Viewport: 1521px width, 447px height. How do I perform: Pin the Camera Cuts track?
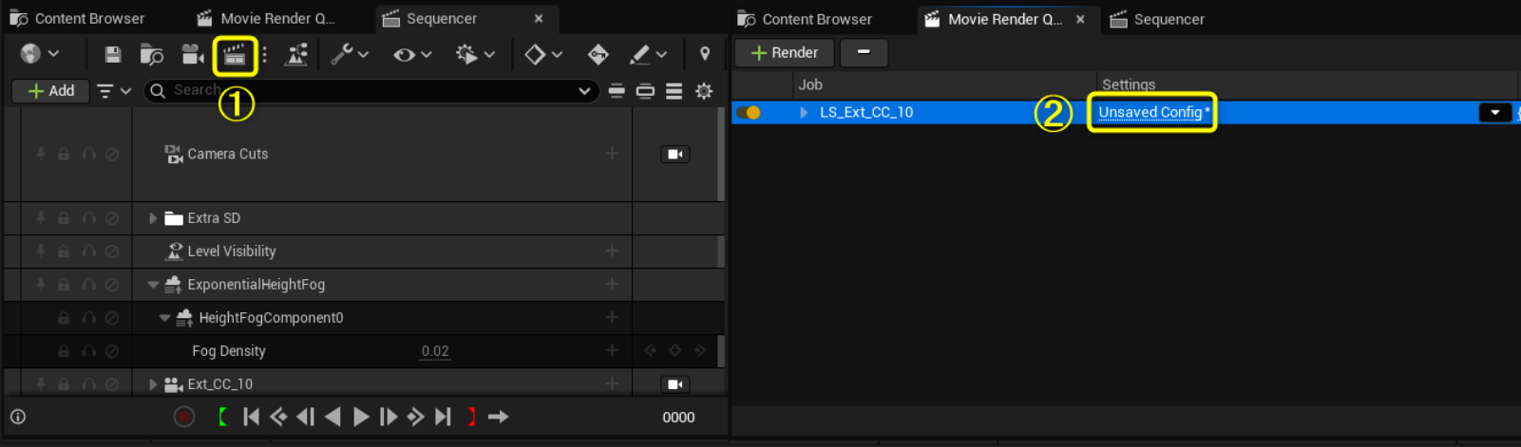point(41,154)
